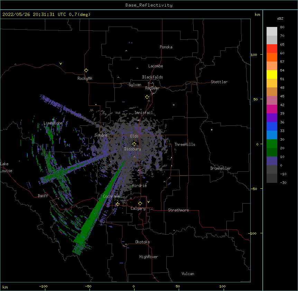Click the RockyMH label

pos(85,78)
